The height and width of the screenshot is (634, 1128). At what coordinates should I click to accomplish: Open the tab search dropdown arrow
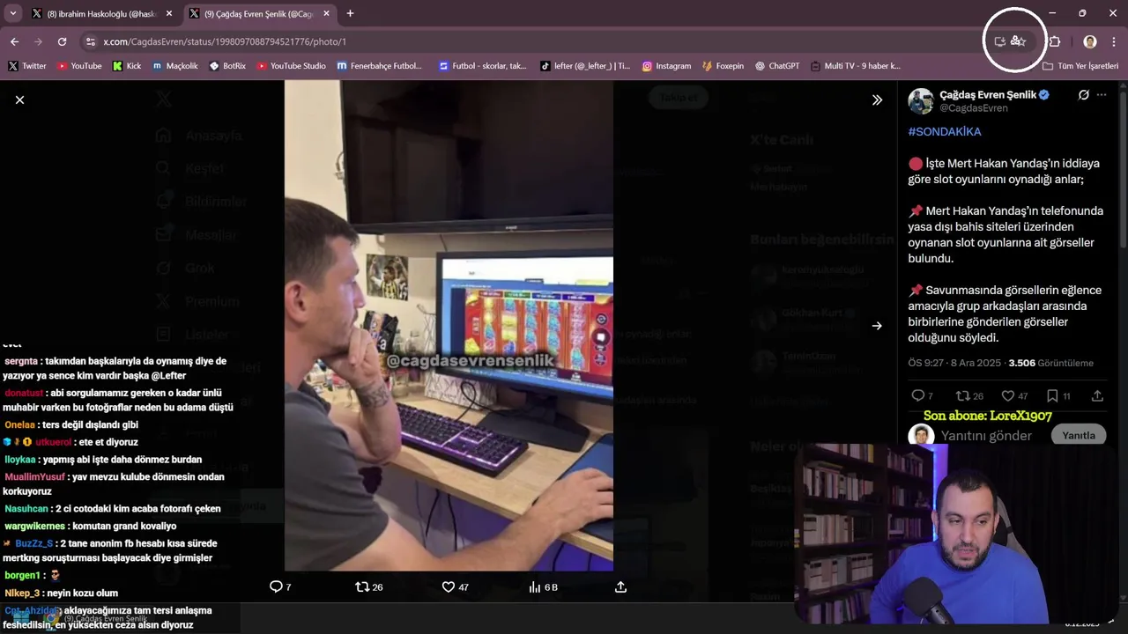[x=12, y=14]
